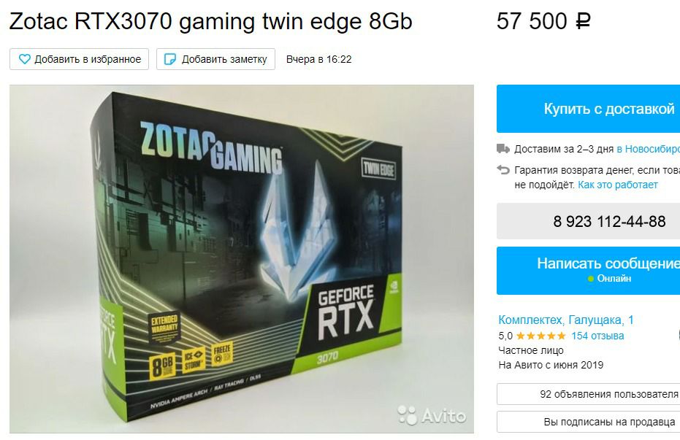The height and width of the screenshot is (440, 680).
Task: Send a message with Написать сообщение
Action: (x=588, y=271)
